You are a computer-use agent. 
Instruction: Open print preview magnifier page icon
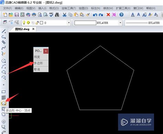(x=40, y=15)
